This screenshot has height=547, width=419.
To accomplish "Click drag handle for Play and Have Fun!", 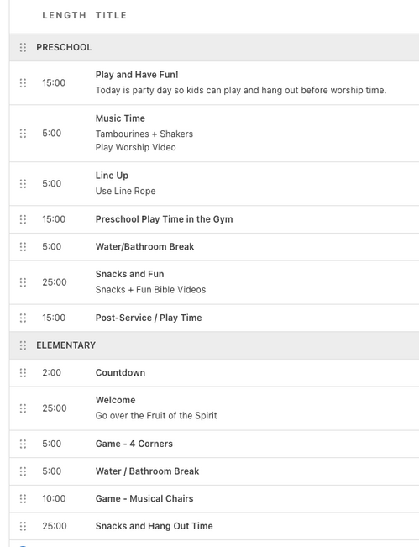I will [23, 83].
